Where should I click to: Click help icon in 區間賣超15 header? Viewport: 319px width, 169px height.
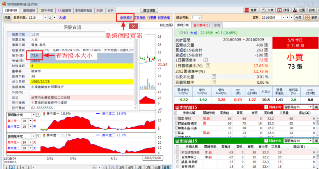266,141
